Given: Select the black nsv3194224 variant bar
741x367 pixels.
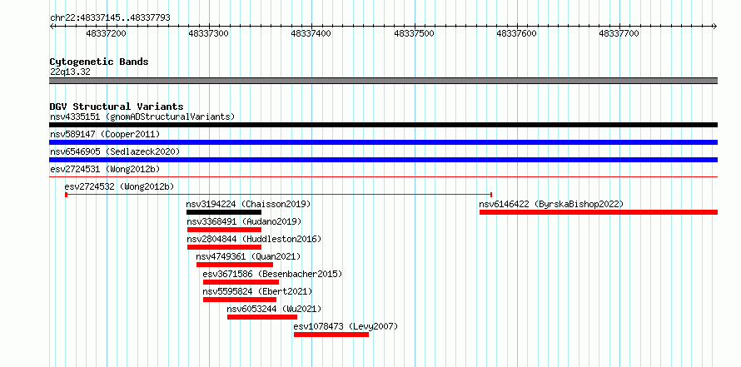Looking at the screenshot, I should (x=224, y=212).
